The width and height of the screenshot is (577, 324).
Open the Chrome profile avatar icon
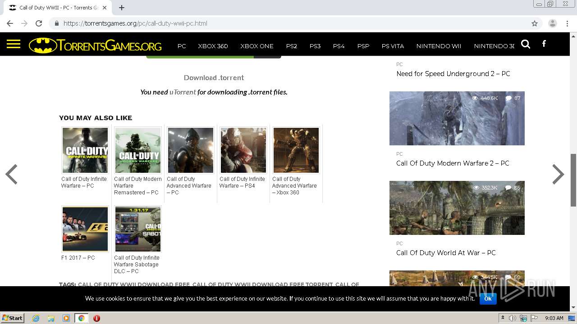click(553, 23)
